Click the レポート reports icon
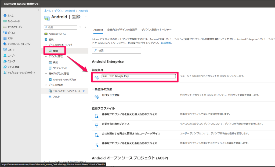This screenshot has height=167, width=275. (x=5, y=50)
